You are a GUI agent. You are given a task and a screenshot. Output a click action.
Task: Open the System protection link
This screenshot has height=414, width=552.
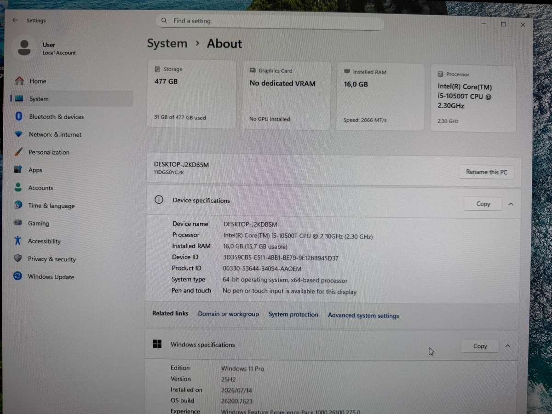pos(293,315)
